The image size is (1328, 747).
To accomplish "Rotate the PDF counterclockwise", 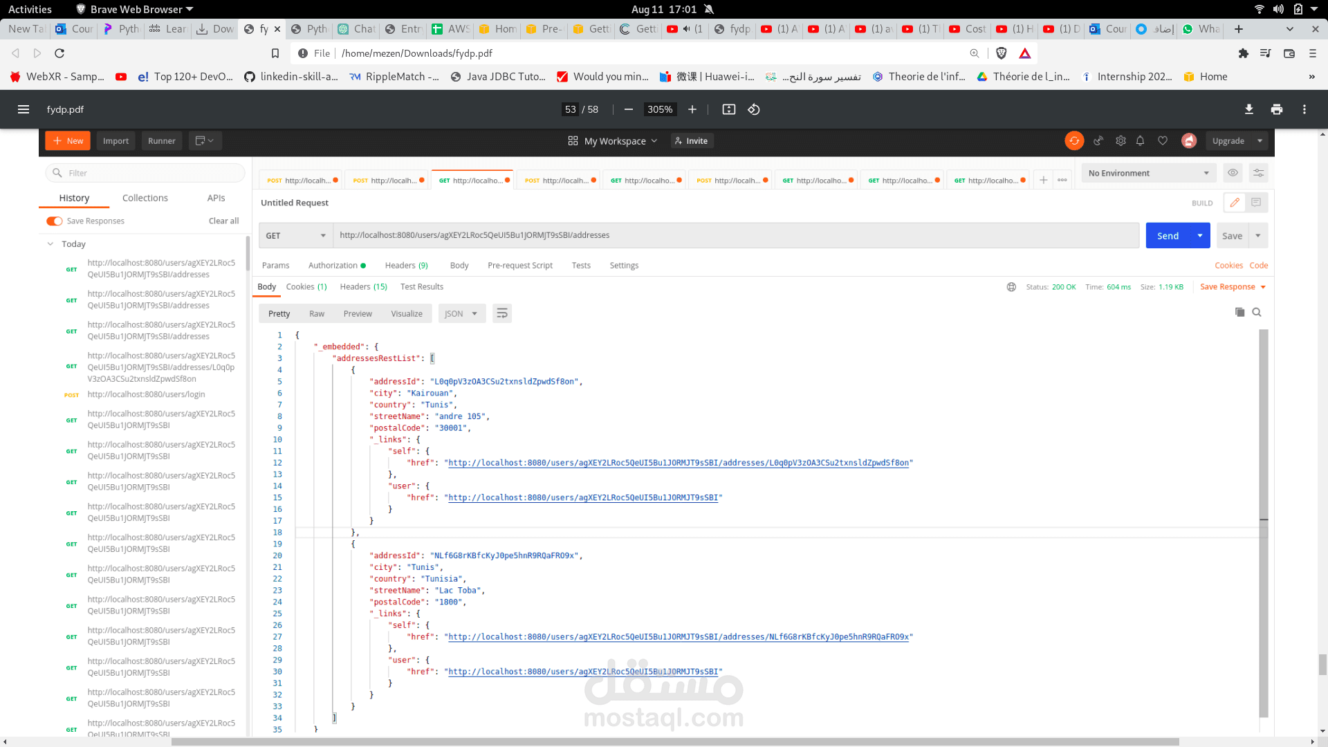I will pos(754,109).
